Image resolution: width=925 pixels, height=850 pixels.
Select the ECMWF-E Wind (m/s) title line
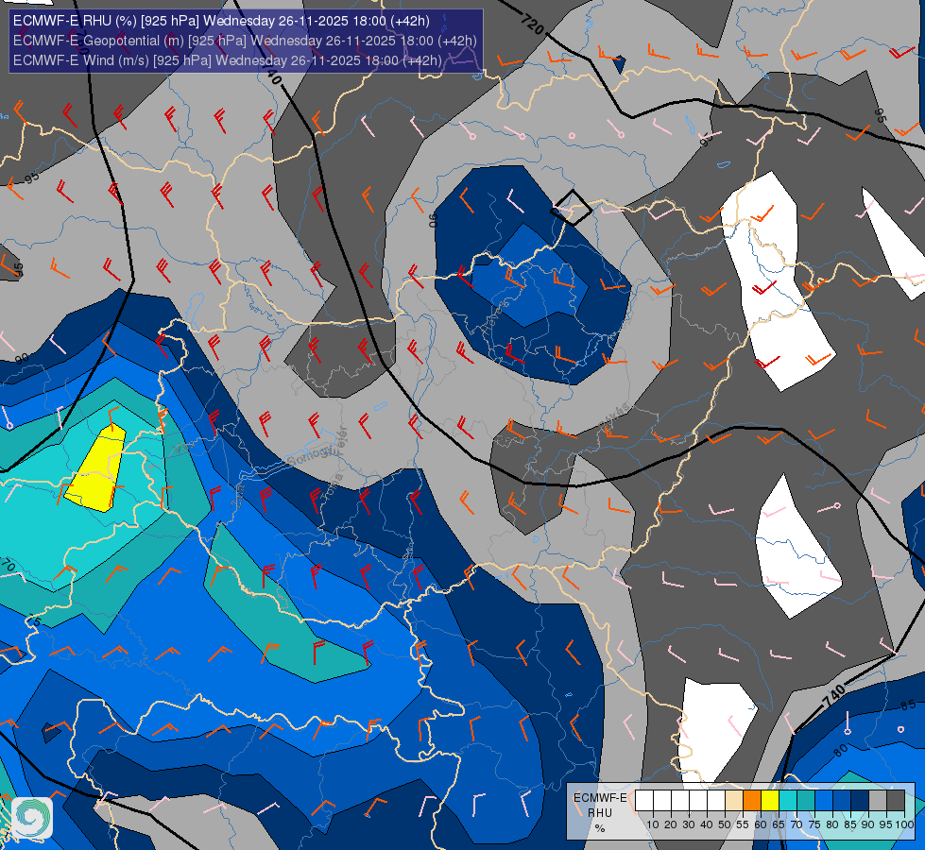pyautogui.click(x=228, y=60)
